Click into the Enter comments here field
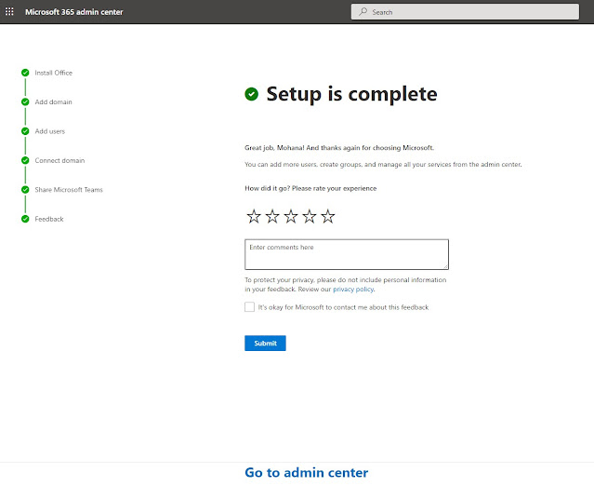 (347, 254)
